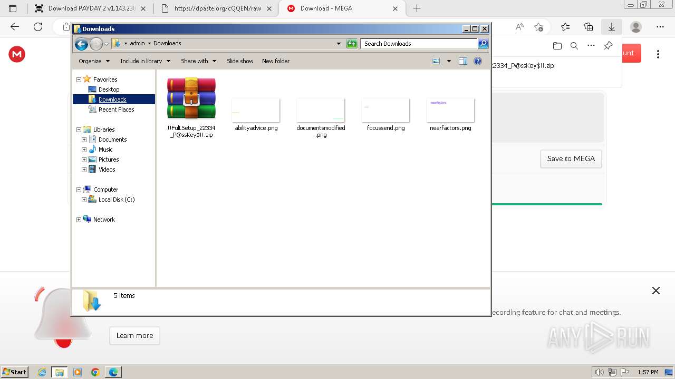675x379 pixels.
Task: Select the focussend.png thumbnail
Action: click(385, 114)
